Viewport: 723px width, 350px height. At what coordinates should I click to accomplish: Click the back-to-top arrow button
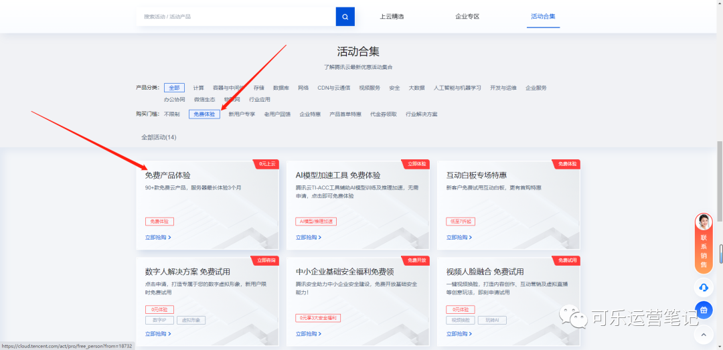pos(704,333)
